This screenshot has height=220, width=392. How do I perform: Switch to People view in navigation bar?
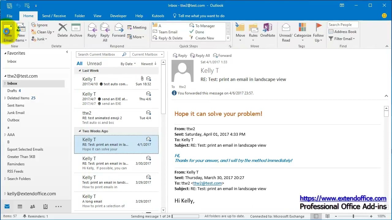[x=32, y=207]
